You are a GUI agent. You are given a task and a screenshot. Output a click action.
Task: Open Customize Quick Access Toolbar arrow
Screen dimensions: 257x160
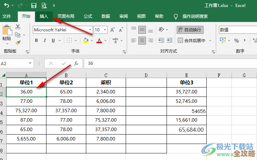(x=54, y=6)
